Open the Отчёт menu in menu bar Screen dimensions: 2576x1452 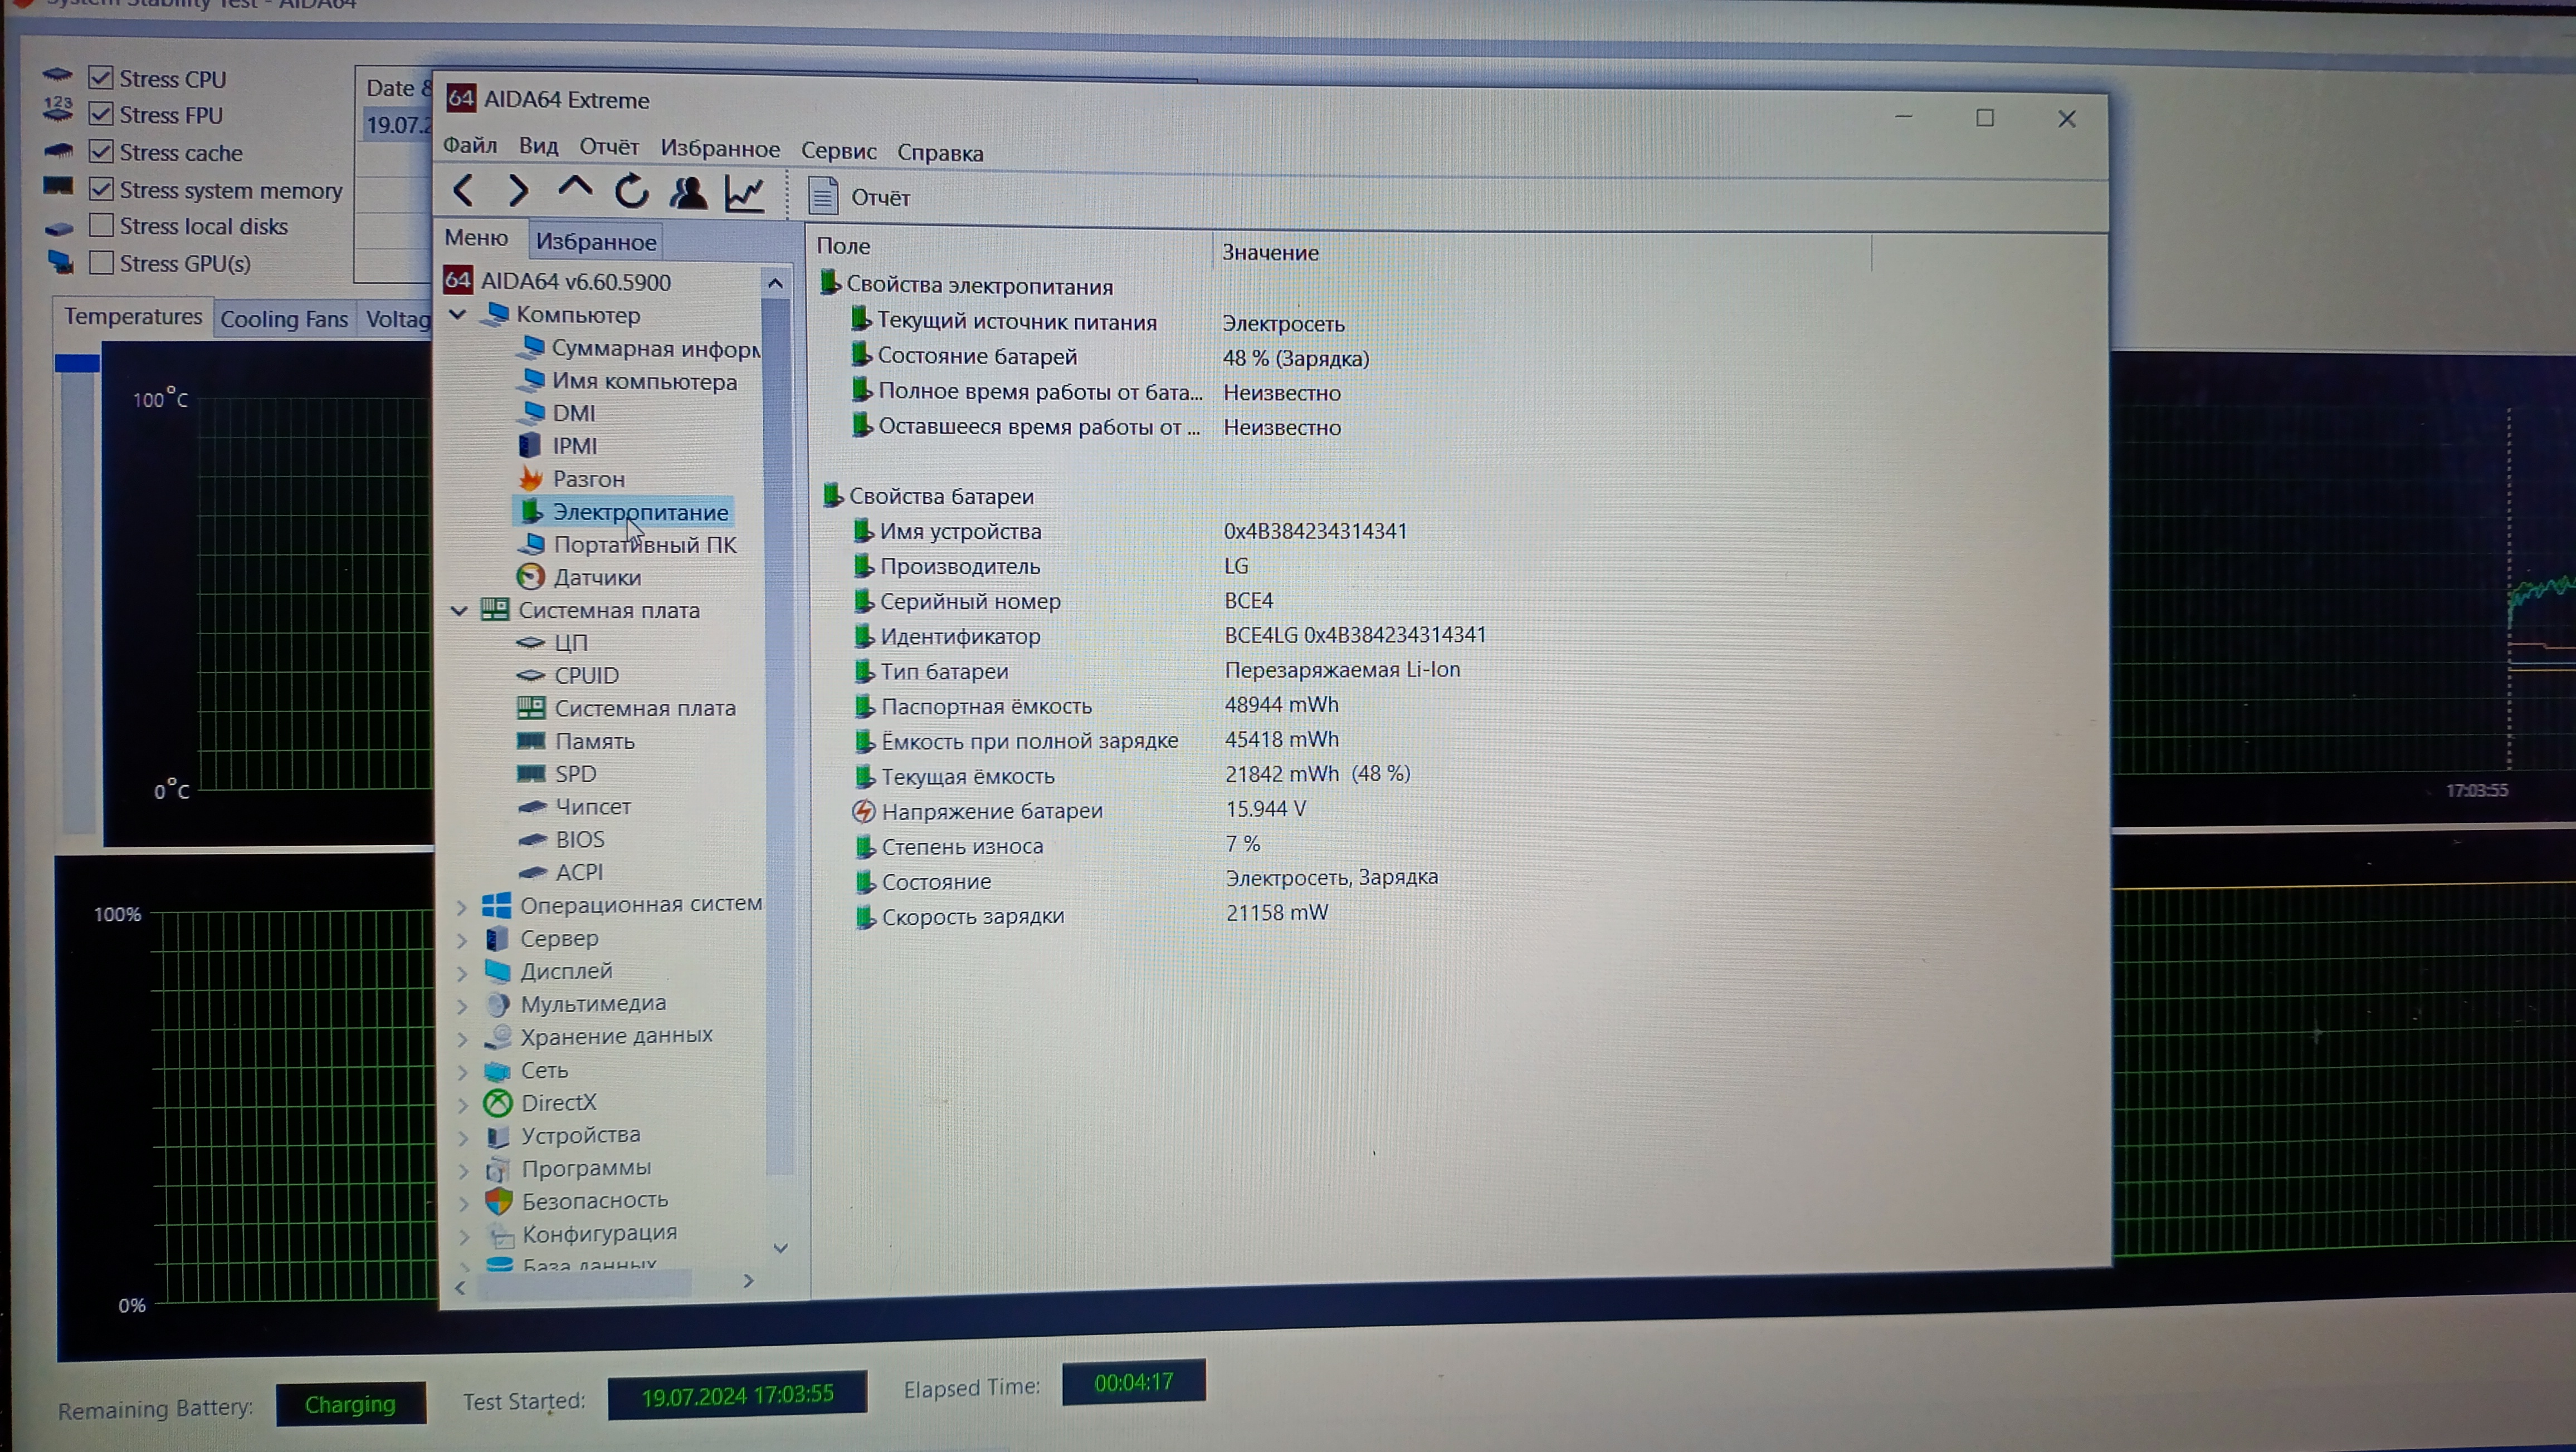click(x=609, y=148)
